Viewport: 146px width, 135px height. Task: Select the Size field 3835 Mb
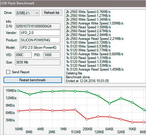[x=38, y=62]
